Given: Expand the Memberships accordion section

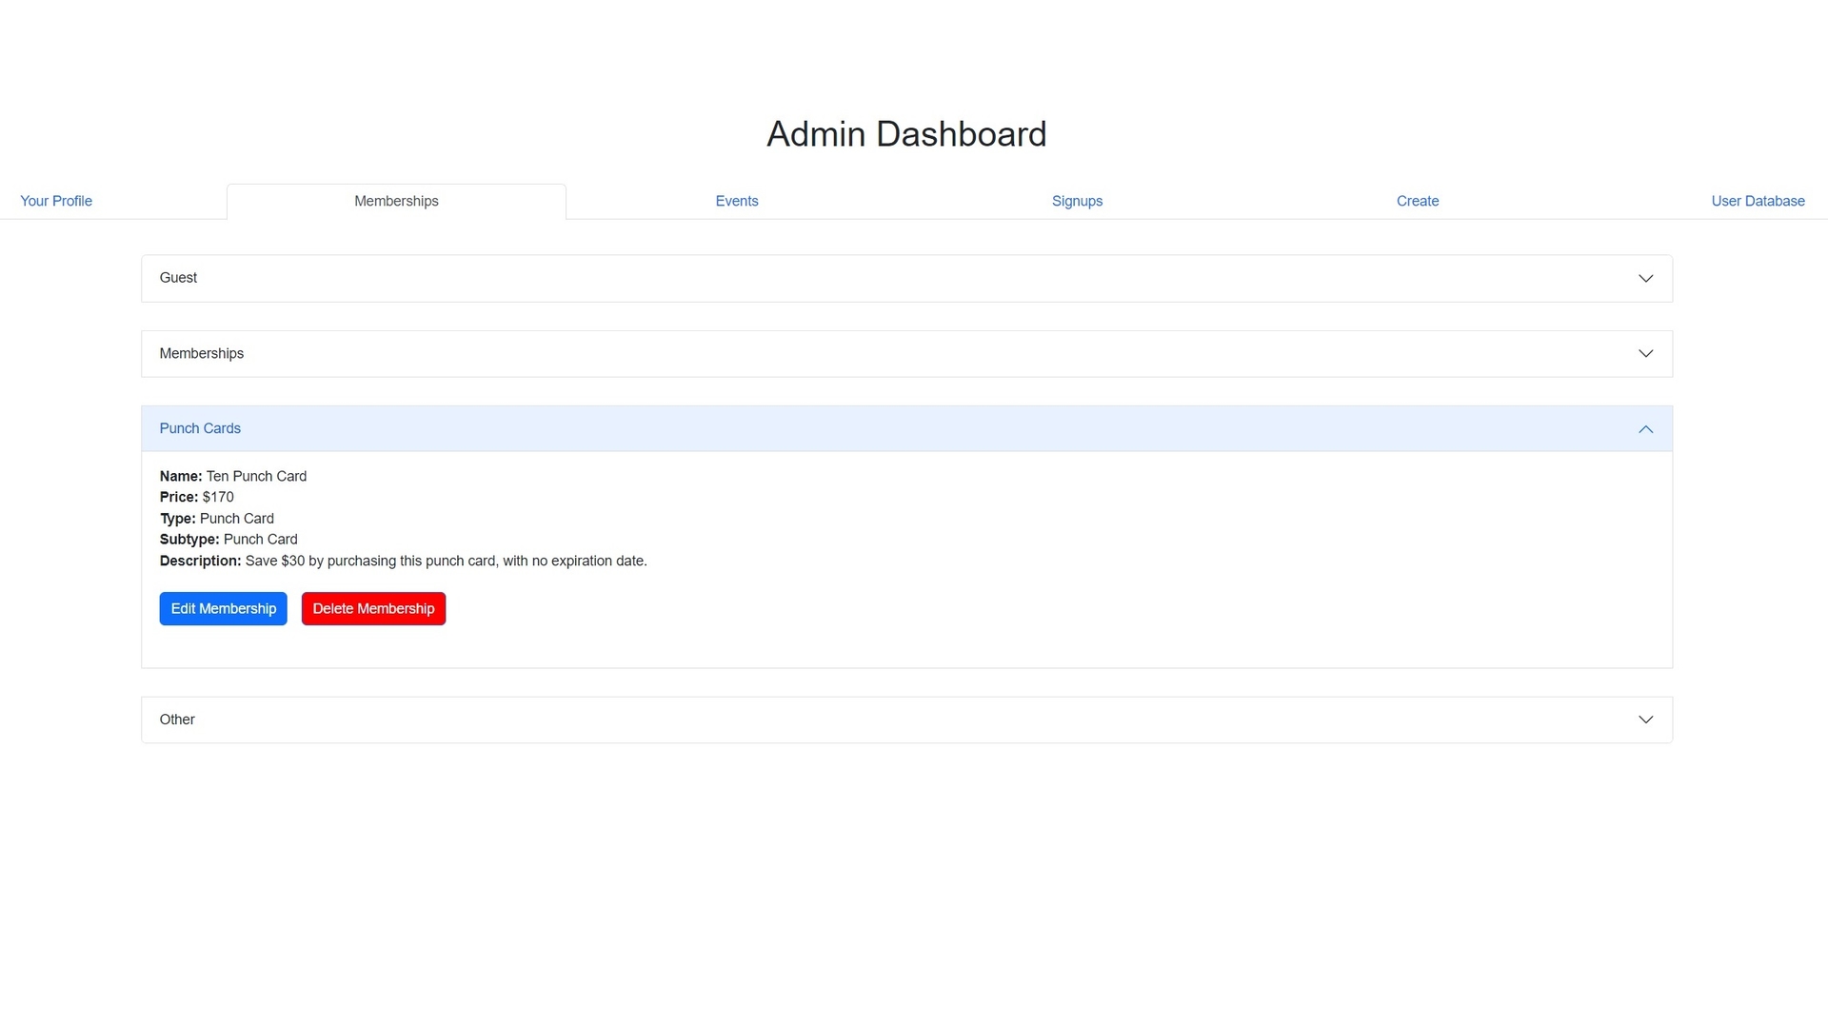Looking at the screenshot, I should tap(906, 354).
